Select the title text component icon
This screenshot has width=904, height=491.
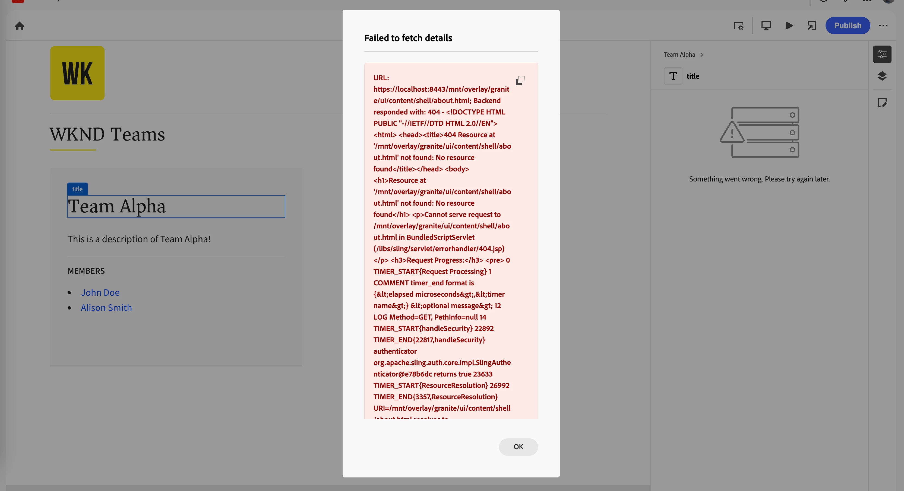(x=673, y=76)
